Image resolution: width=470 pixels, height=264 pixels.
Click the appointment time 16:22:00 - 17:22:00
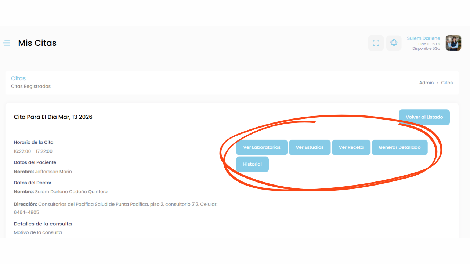pos(33,151)
